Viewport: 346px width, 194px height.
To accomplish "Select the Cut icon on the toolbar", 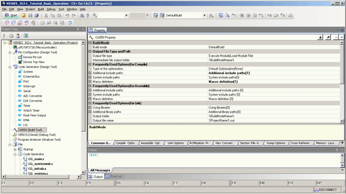I will point(46,15).
